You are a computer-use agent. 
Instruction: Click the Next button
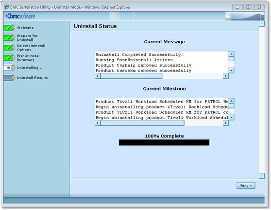coord(246,185)
